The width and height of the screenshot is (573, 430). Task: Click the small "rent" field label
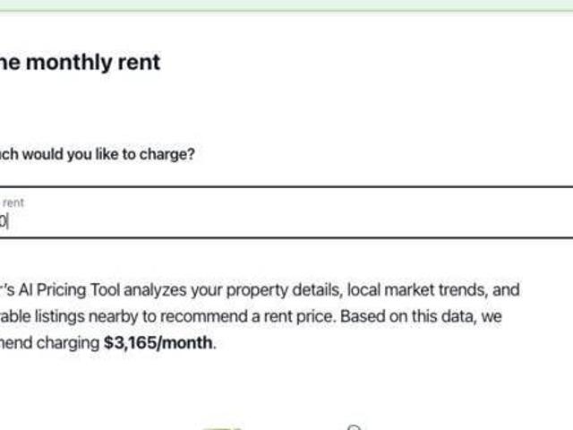tap(13, 202)
